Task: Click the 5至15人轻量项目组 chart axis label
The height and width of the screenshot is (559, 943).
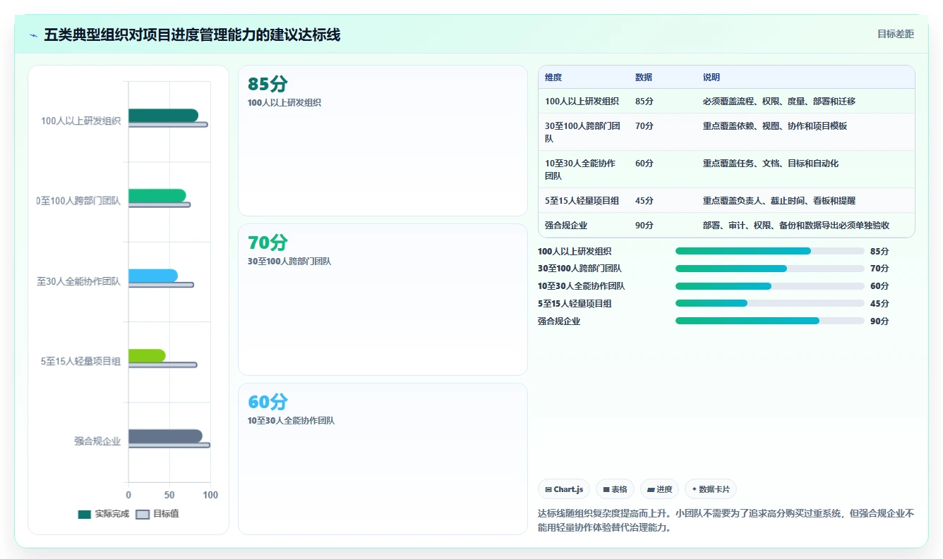Action: tap(81, 362)
